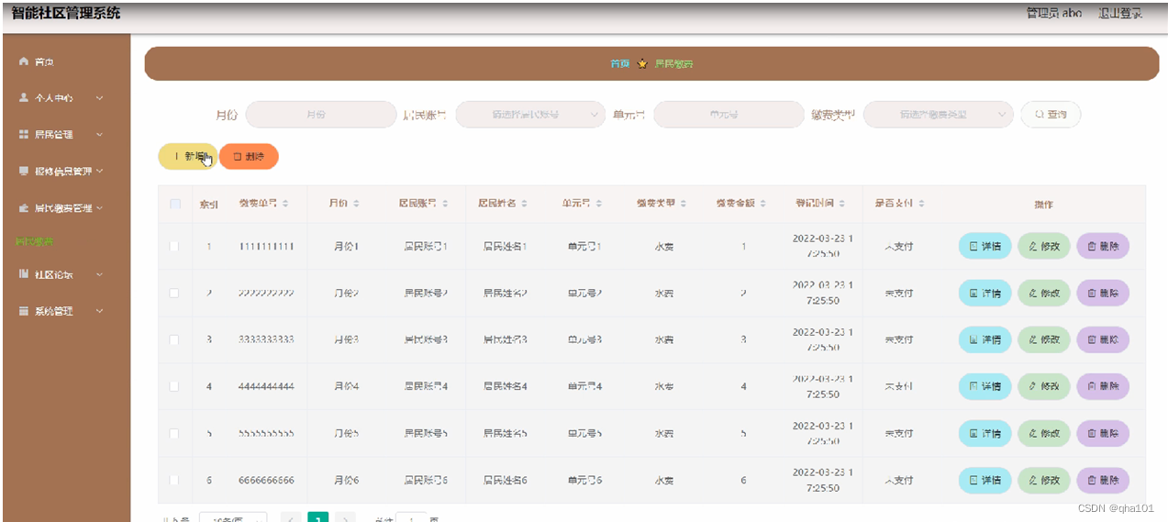Click the star icon in the breadcrumb bar

tap(642, 64)
